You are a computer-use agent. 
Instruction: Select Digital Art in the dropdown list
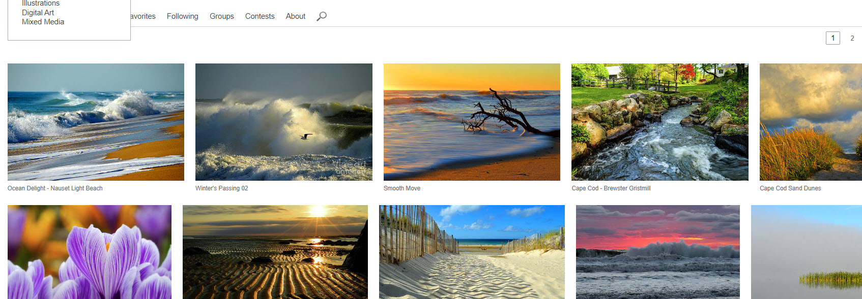click(x=38, y=13)
